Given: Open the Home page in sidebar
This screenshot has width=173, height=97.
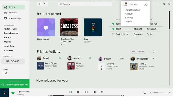Looking at the screenshot, I should (x=13, y=7).
